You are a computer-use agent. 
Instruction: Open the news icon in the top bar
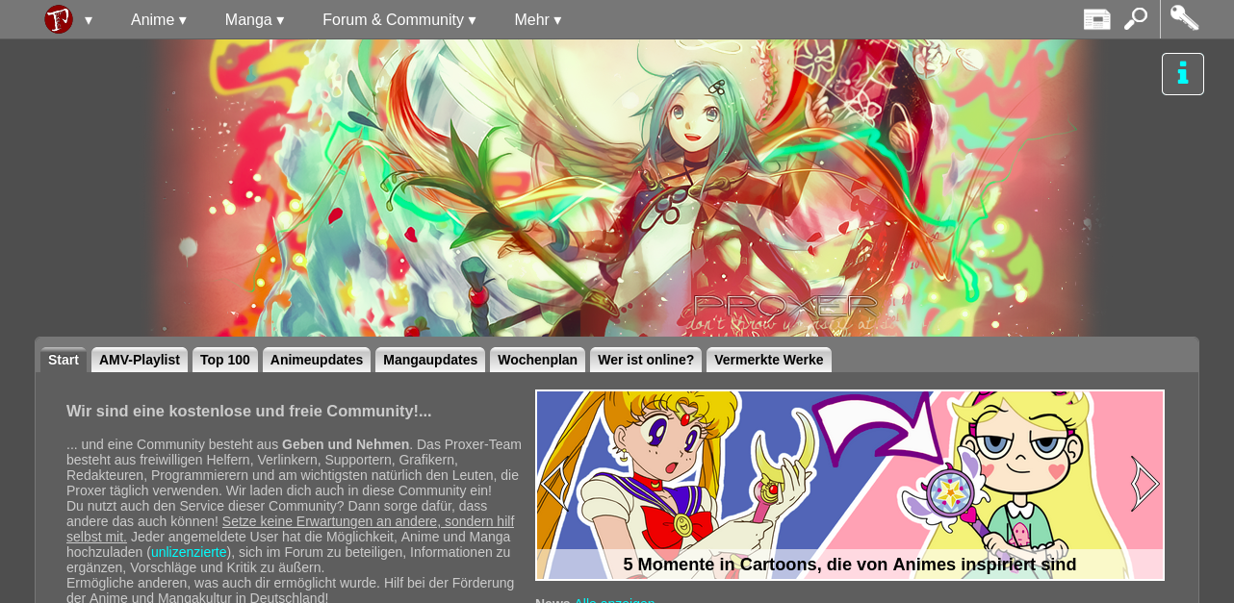[x=1097, y=19]
